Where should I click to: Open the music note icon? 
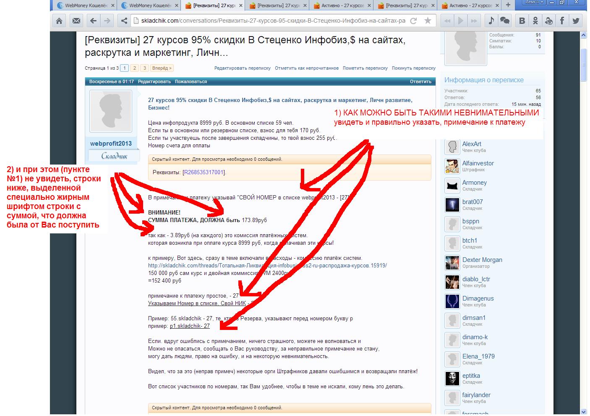[x=491, y=21]
